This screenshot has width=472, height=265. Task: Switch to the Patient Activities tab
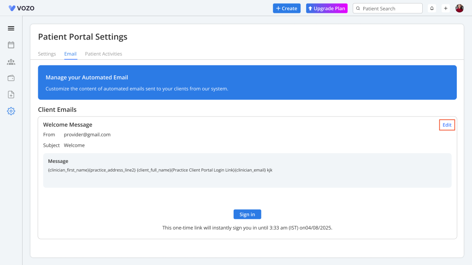[104, 54]
